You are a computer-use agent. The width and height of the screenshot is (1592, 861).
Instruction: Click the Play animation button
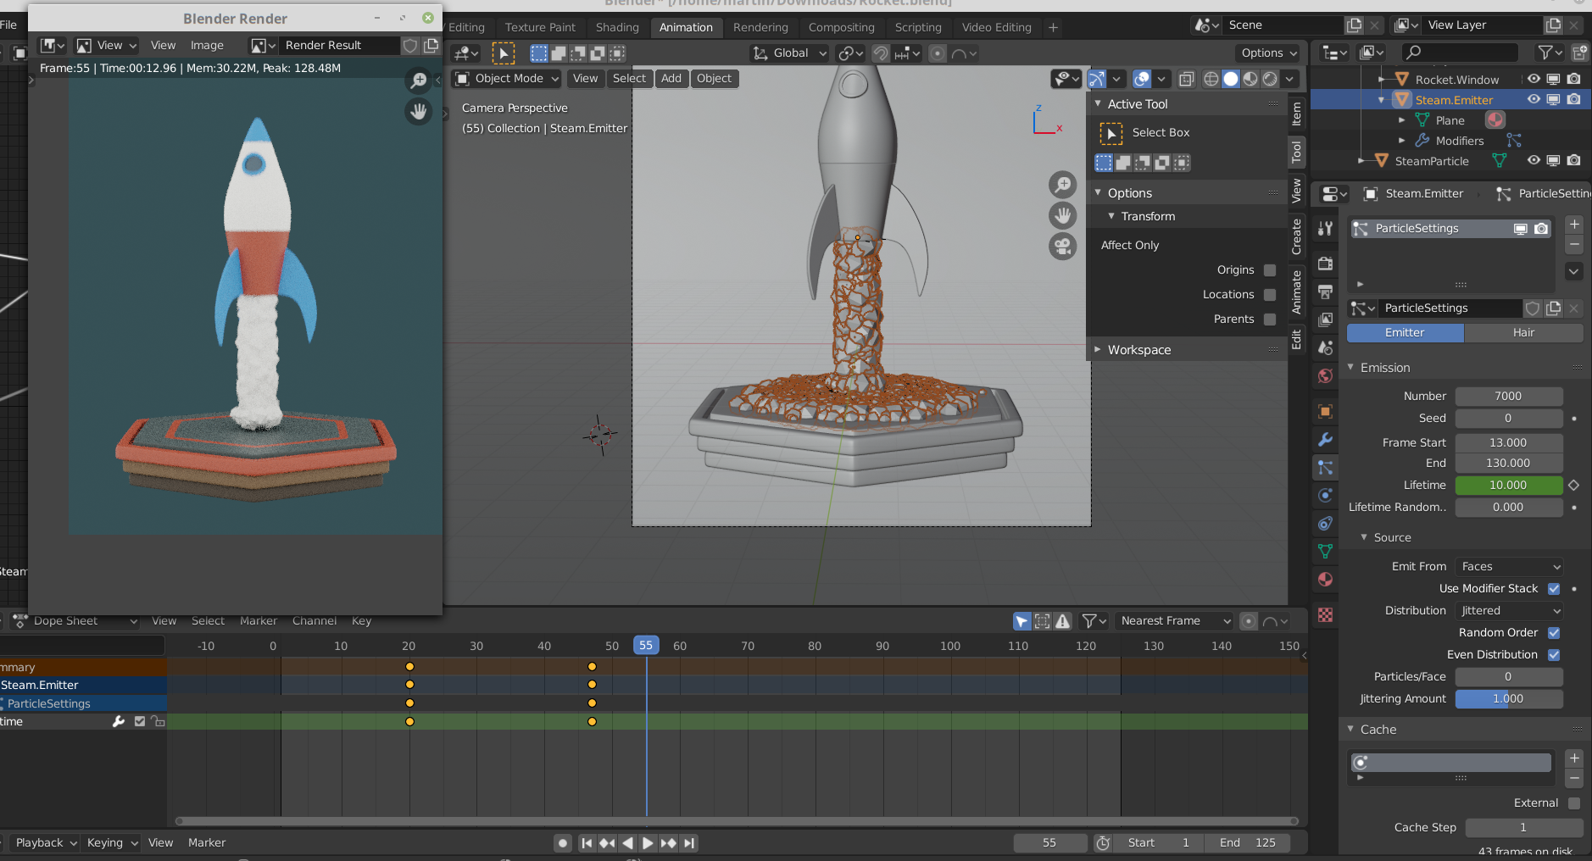click(x=648, y=842)
